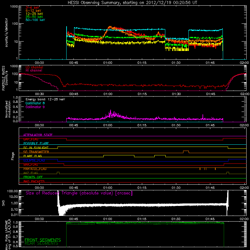This screenshot has height=250, width=250.
Task: Click the LO channel legend label
Action: (34, 67)
